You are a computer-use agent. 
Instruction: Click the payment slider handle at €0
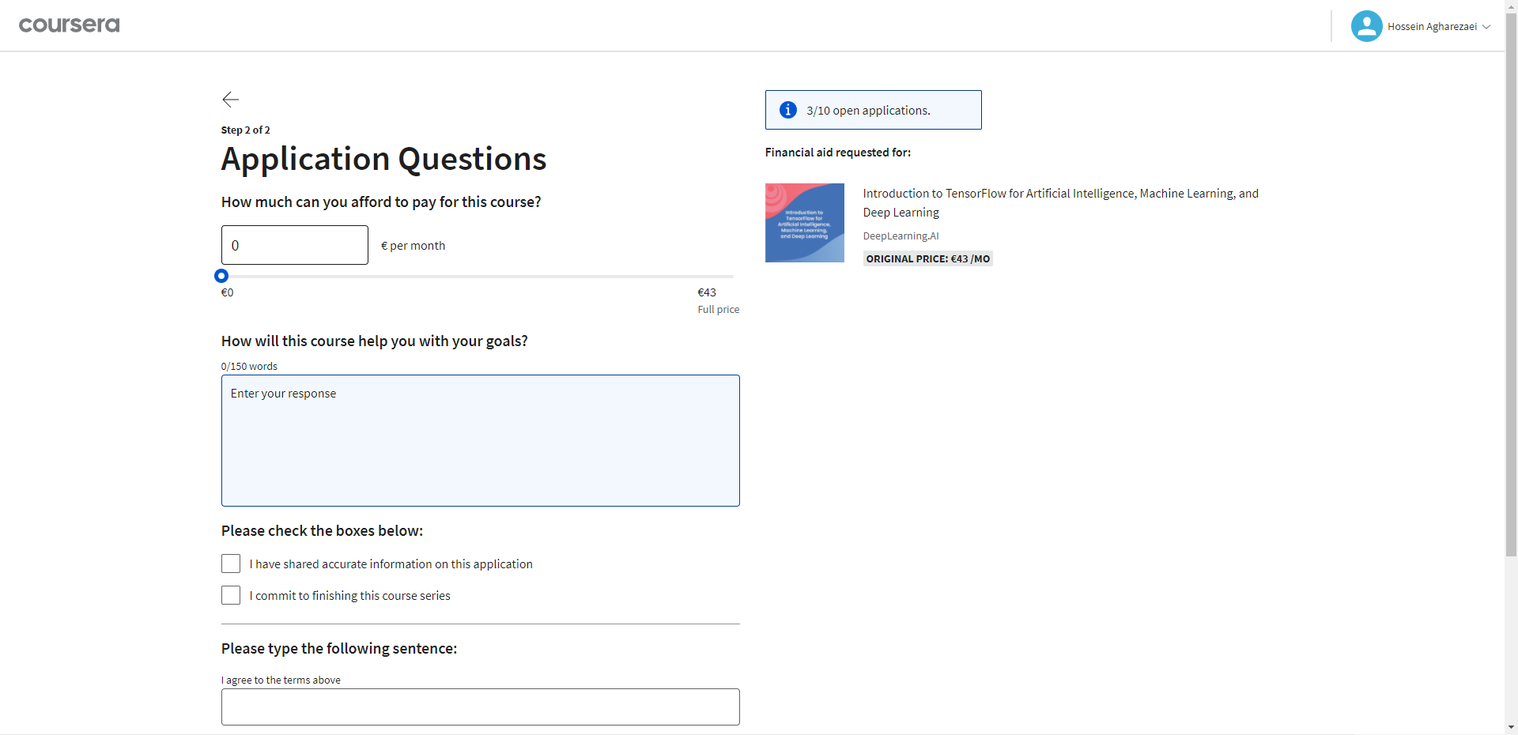coord(221,276)
